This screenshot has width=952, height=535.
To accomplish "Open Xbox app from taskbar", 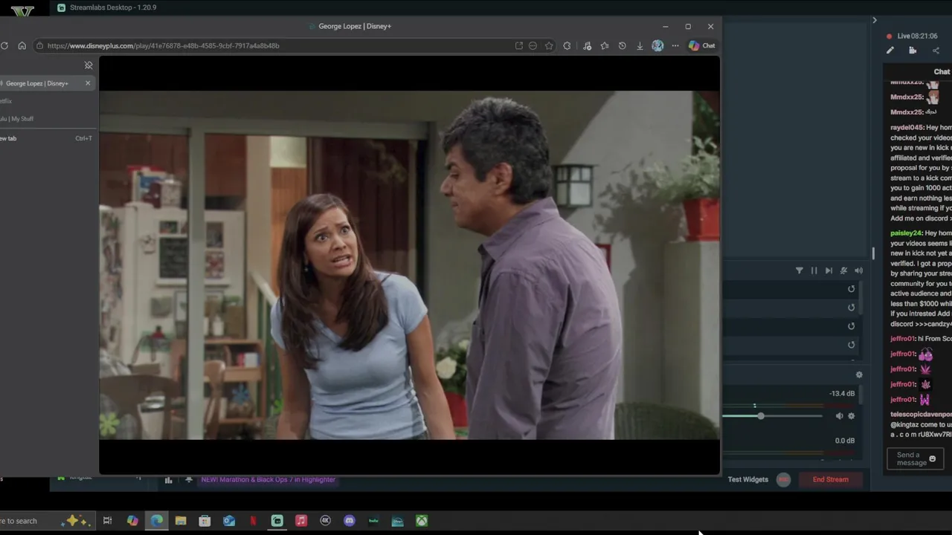I will pos(422,521).
